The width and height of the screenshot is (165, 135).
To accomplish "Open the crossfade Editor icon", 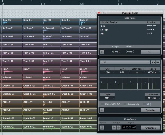I will pos(102,128).
